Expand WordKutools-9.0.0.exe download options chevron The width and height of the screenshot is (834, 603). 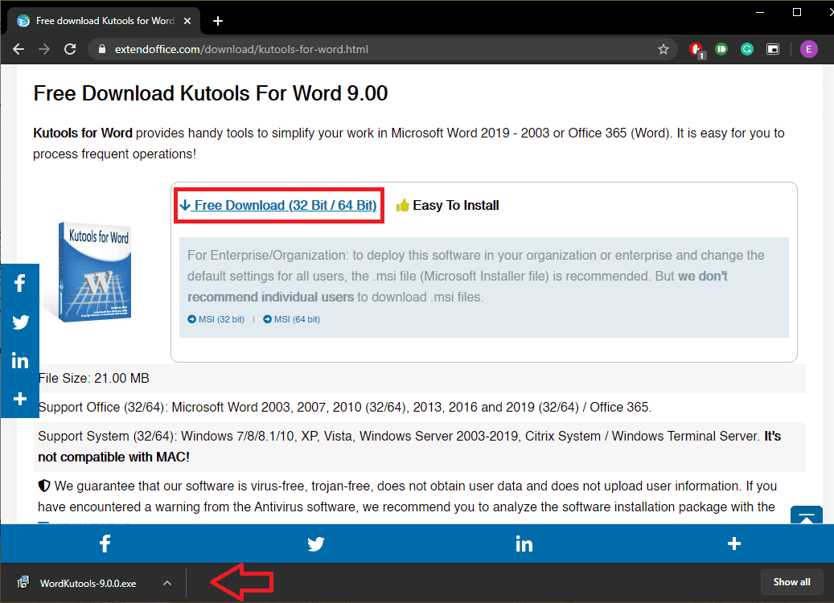click(167, 584)
